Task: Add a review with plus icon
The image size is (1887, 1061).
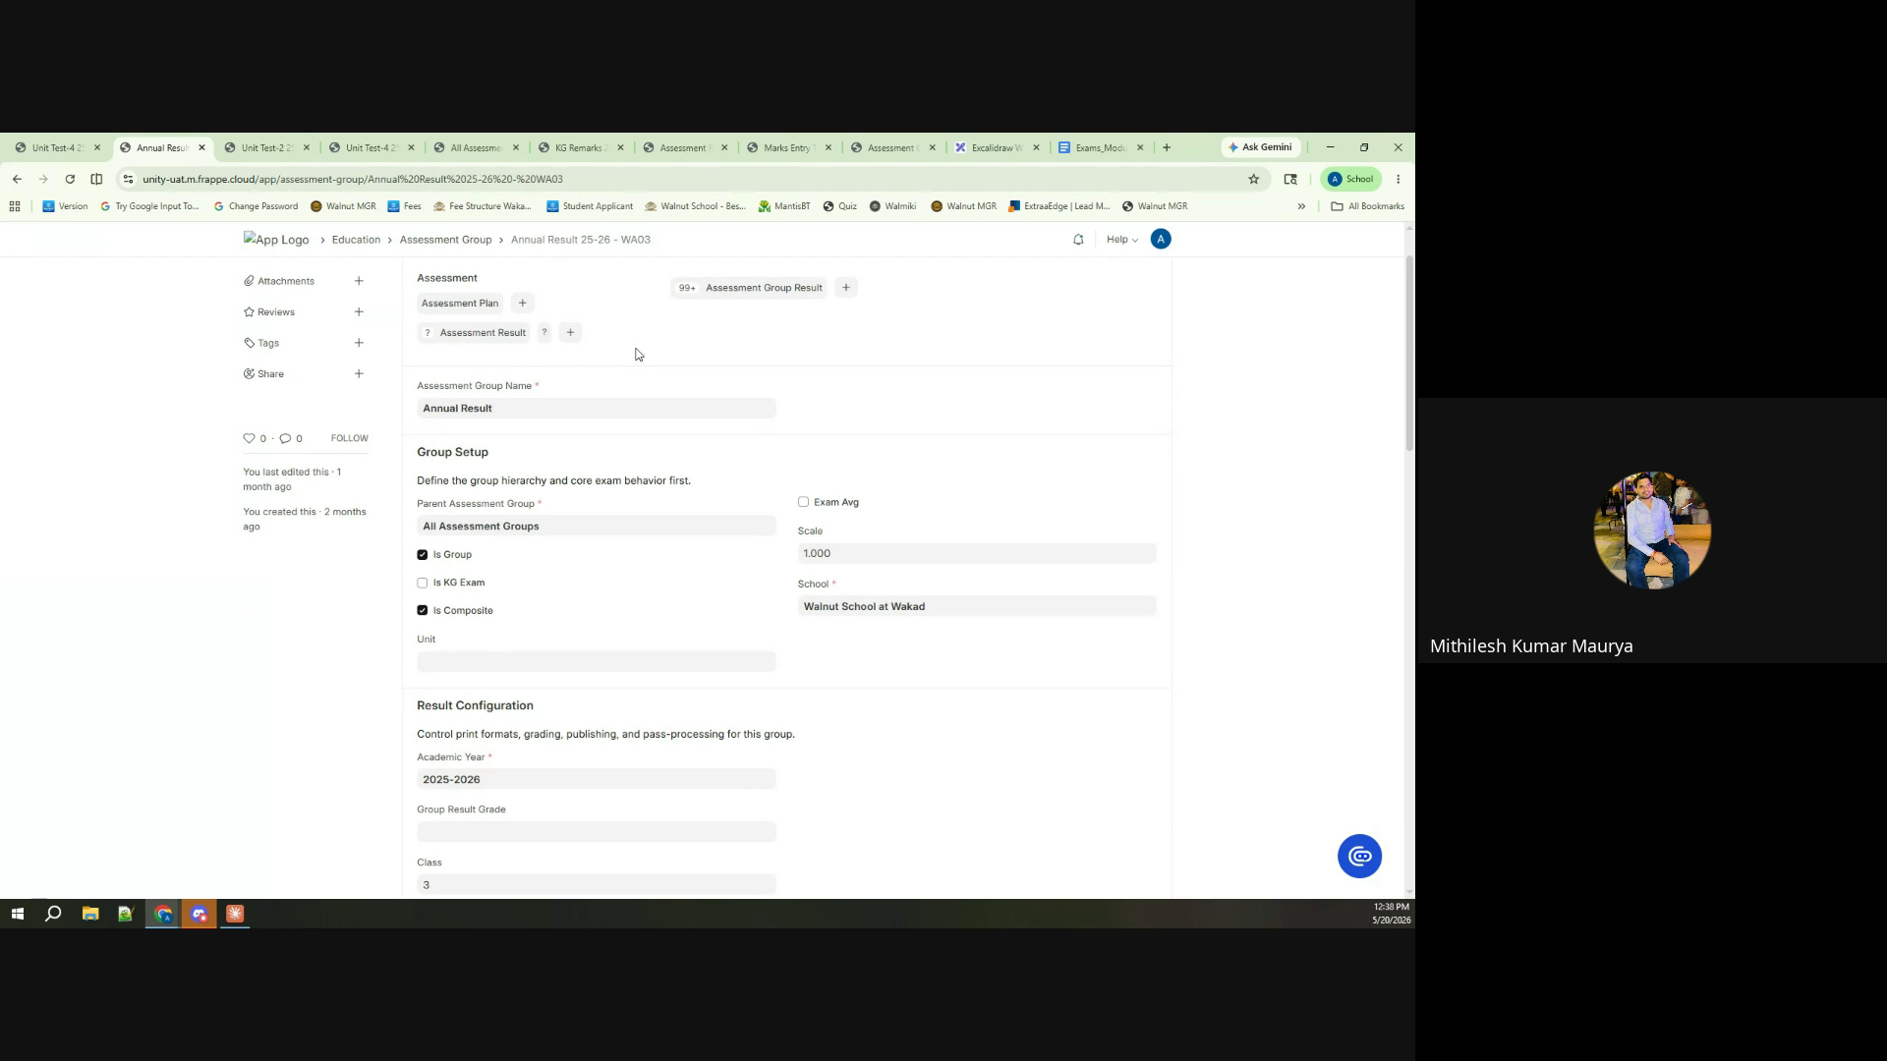Action: (x=359, y=312)
